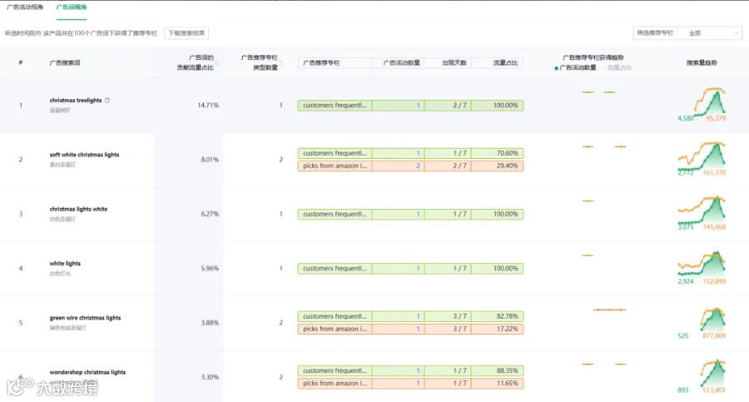Click the 下载搜索结果 button

(186, 33)
